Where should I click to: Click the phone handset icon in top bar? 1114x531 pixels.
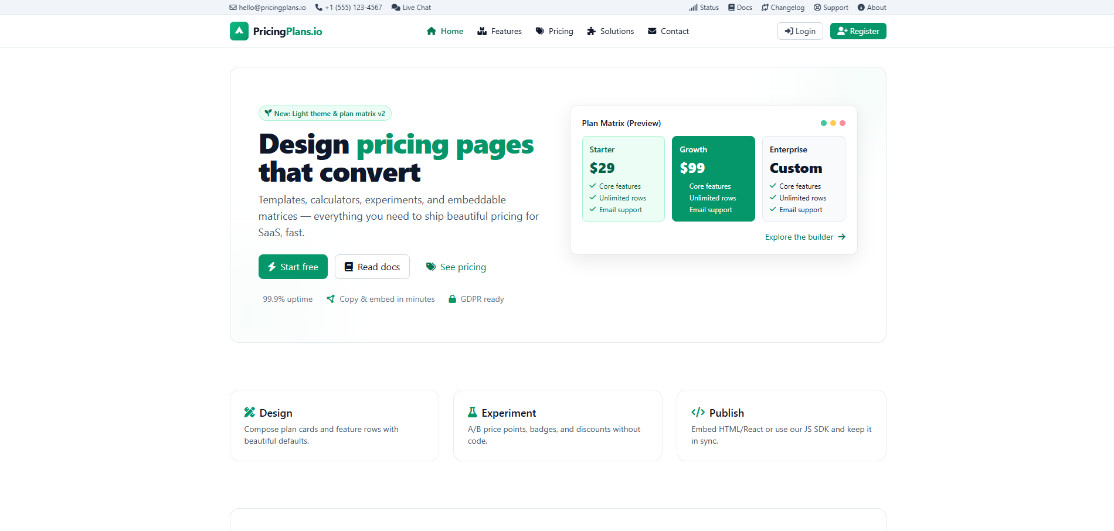pyautogui.click(x=319, y=8)
